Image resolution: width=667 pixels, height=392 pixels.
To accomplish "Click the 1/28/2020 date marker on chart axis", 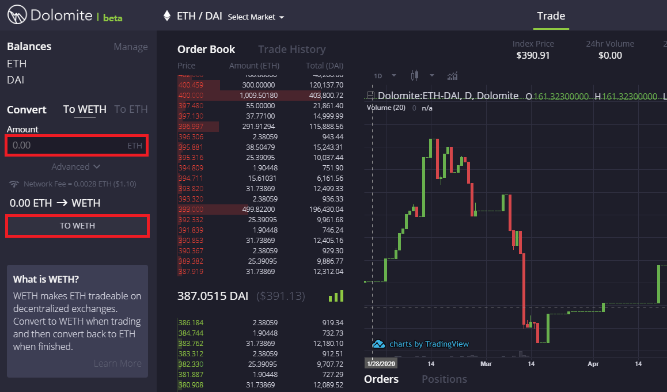I will [x=381, y=364].
